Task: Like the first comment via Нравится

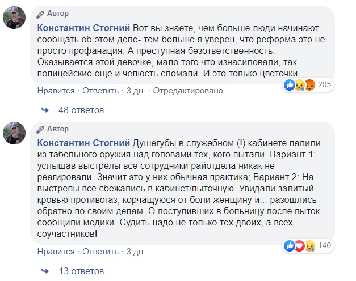Action: click(x=56, y=91)
